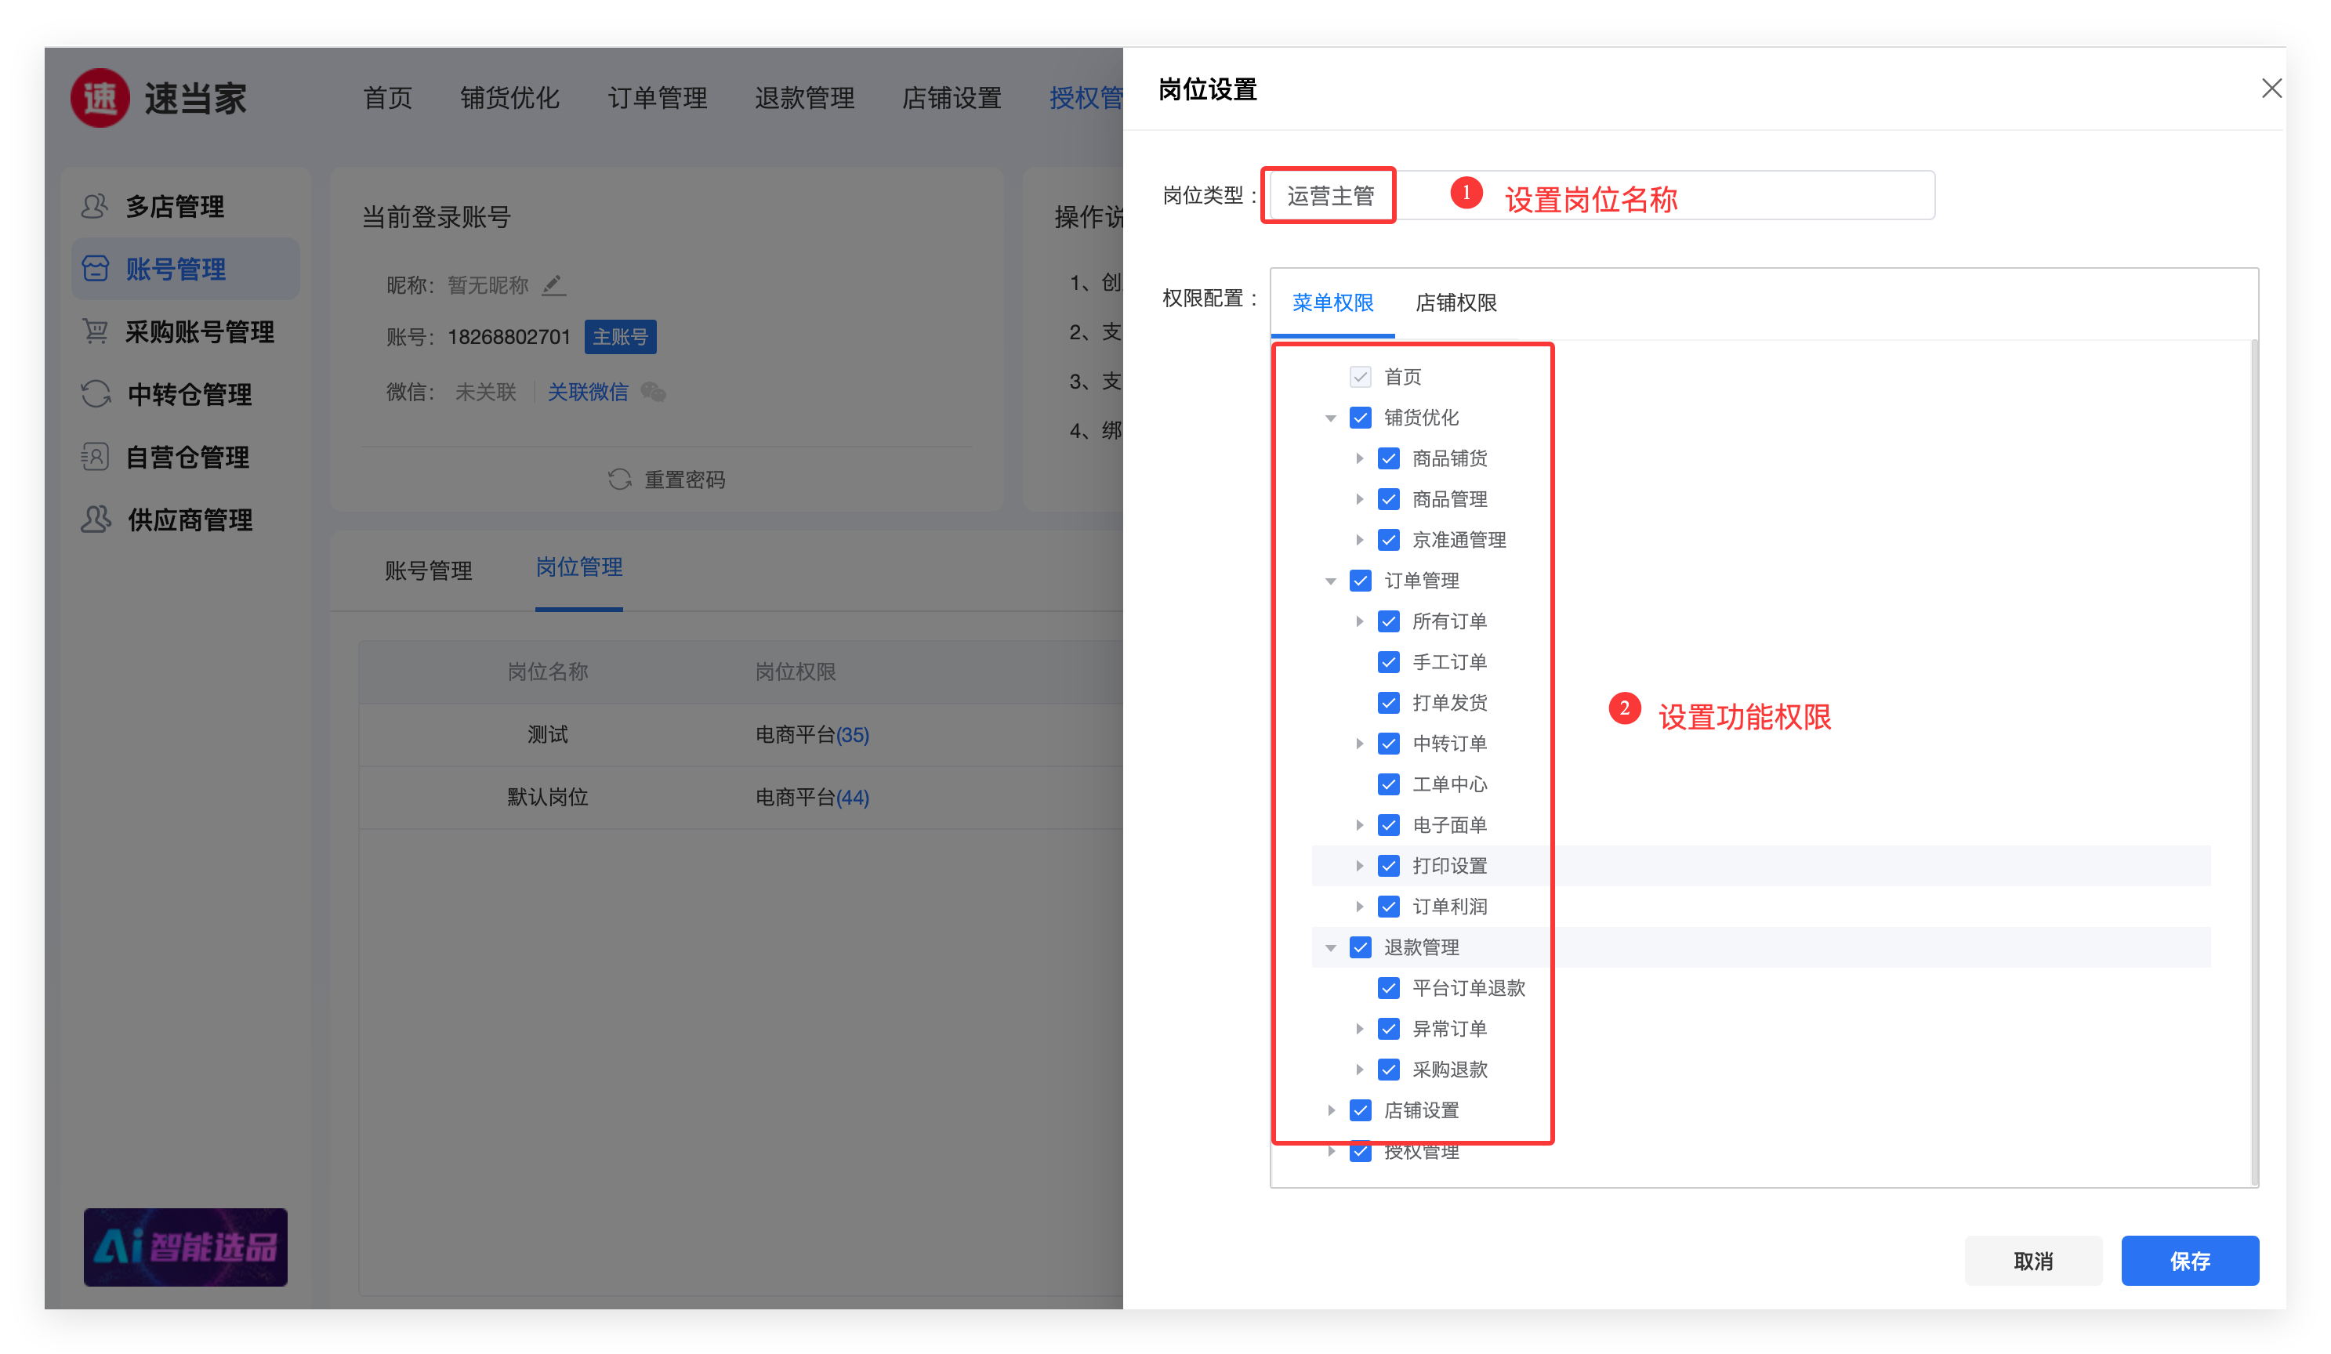
Task: Expand the 店铺设置 tree node
Action: coord(1330,1110)
